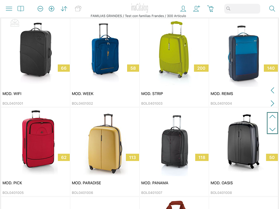Open the MOD. PARADISE product label
Image resolution: width=279 pixels, height=209 pixels.
(x=86, y=183)
